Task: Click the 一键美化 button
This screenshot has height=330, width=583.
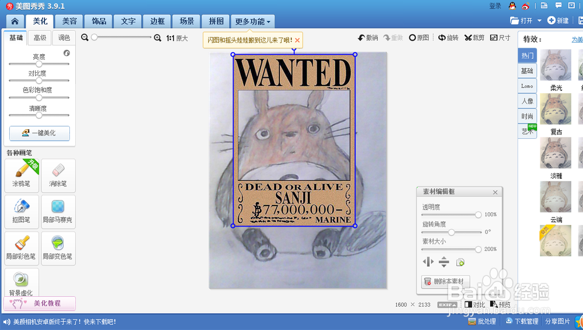Action: click(40, 133)
